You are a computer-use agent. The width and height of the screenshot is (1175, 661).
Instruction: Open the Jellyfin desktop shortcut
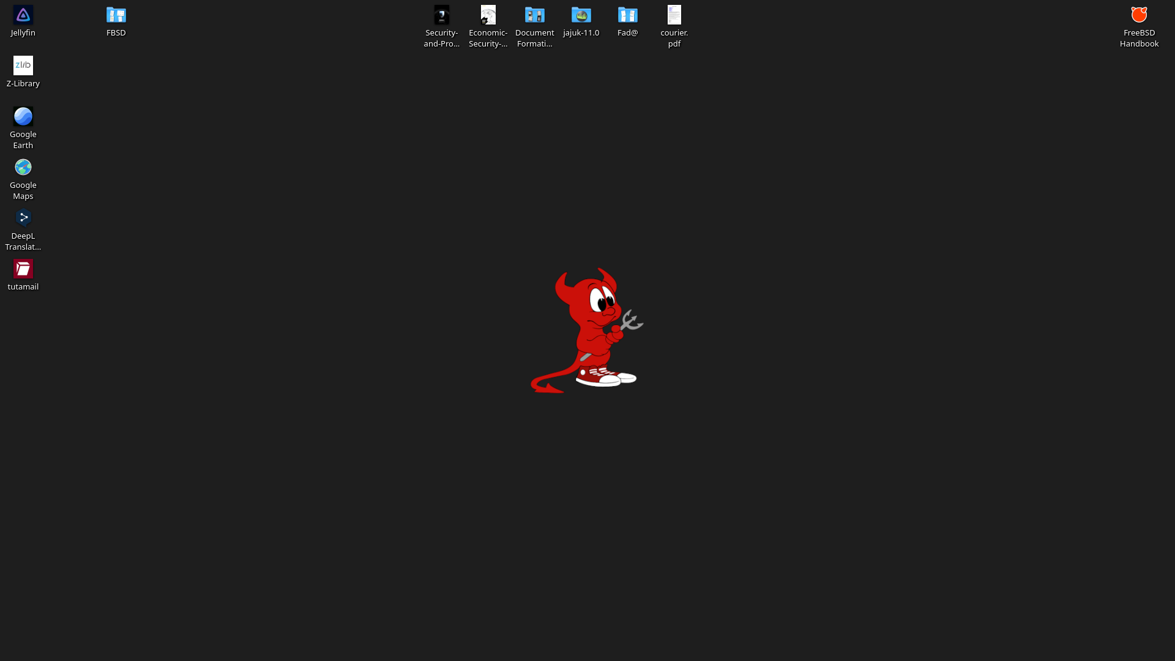pos(23,15)
